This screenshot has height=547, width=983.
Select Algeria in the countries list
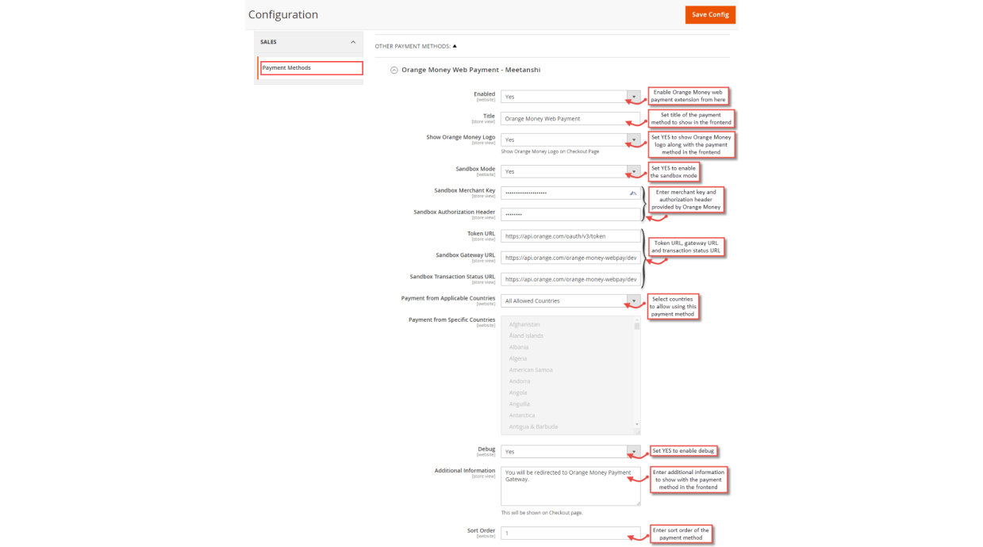click(518, 358)
